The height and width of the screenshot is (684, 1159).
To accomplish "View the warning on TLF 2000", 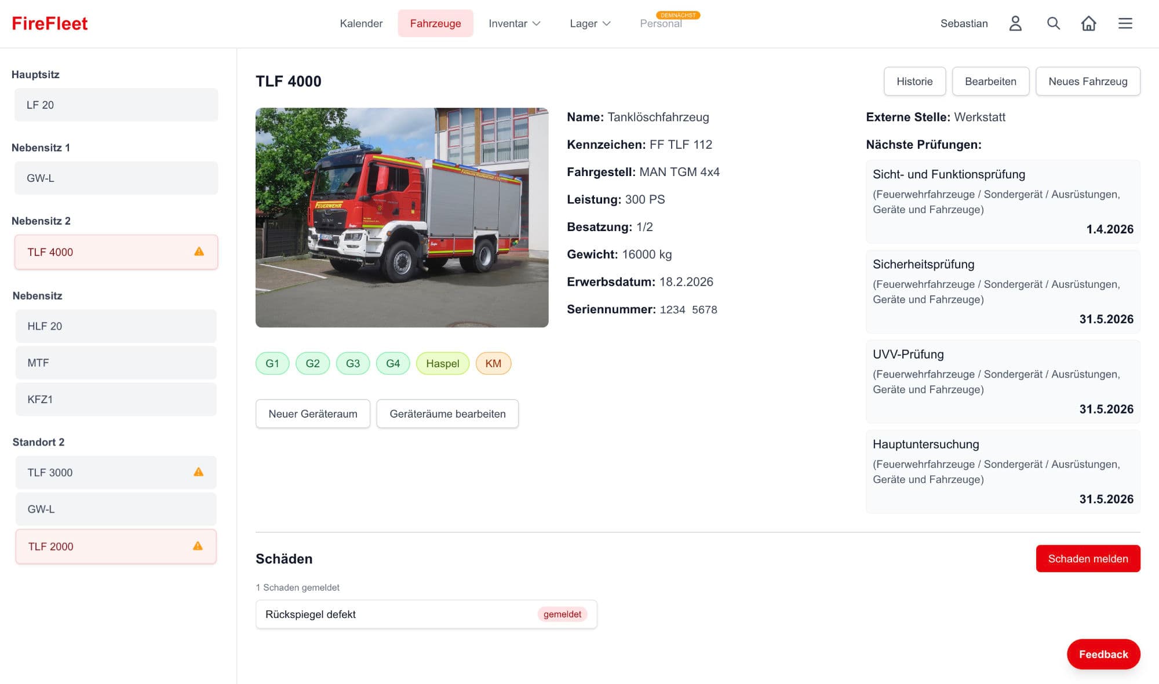I will pyautogui.click(x=198, y=546).
